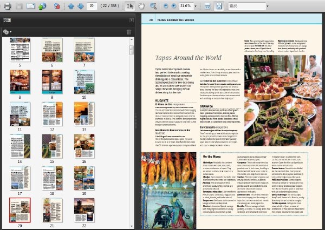Click the hanging hams bullfighter photo
325x230 pixels.
click(168, 191)
